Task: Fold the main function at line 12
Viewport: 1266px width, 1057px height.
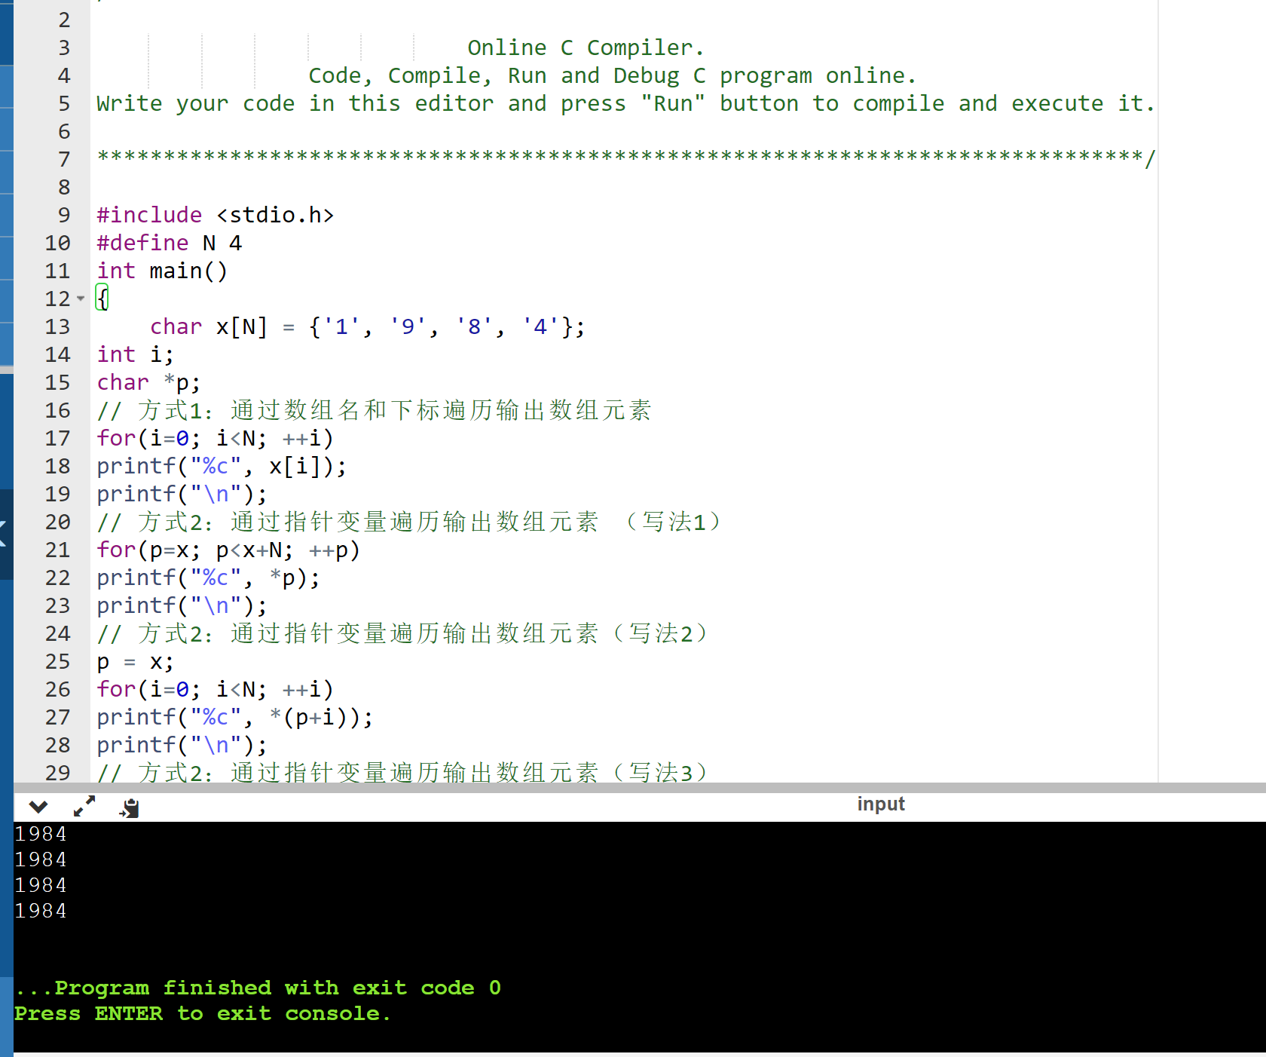Action: 81,299
